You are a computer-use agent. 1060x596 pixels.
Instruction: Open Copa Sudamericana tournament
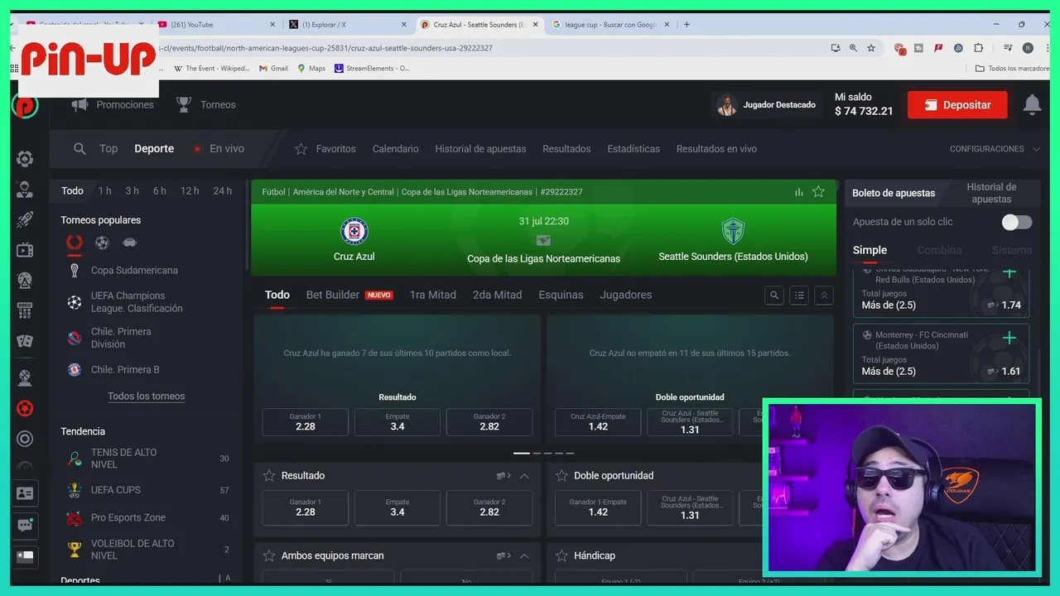(134, 271)
